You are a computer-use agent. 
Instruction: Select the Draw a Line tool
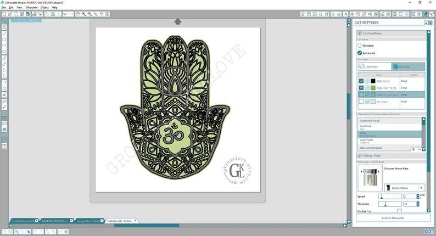pos(4,34)
